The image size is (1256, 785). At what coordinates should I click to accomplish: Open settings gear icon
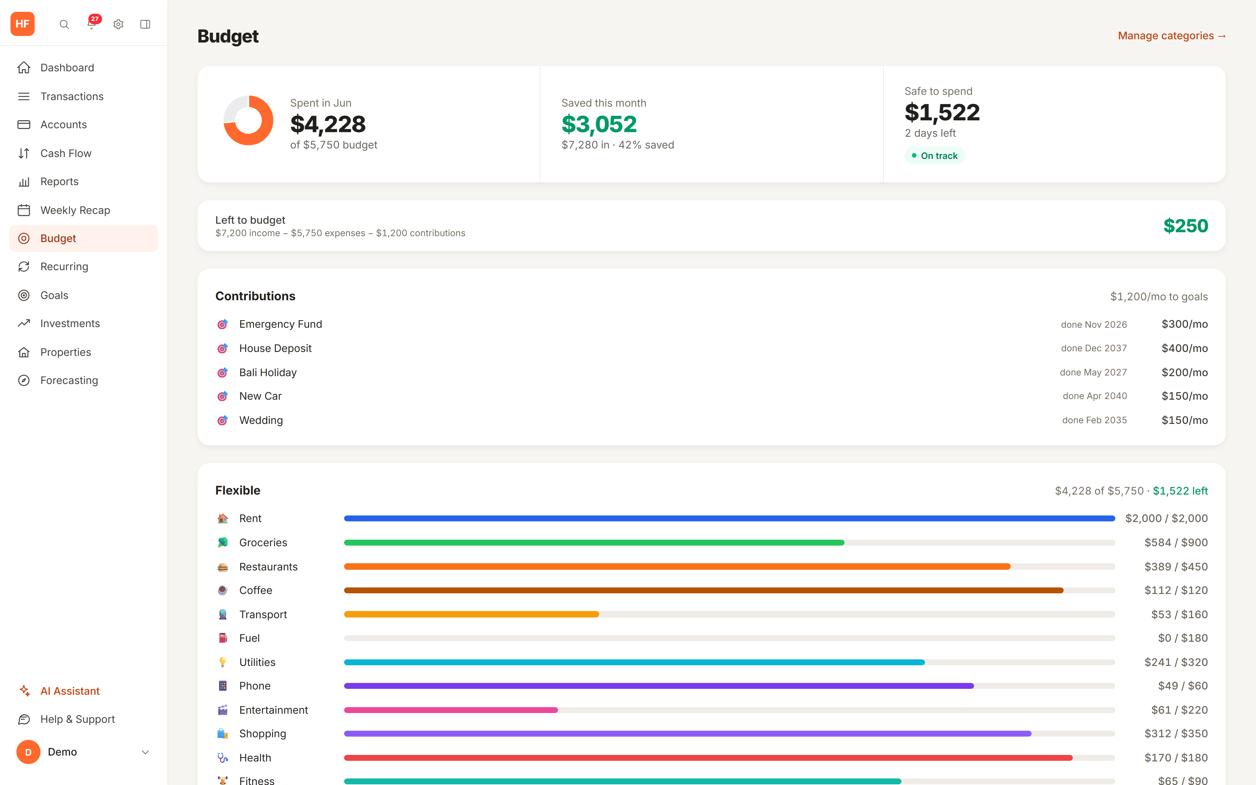point(118,25)
